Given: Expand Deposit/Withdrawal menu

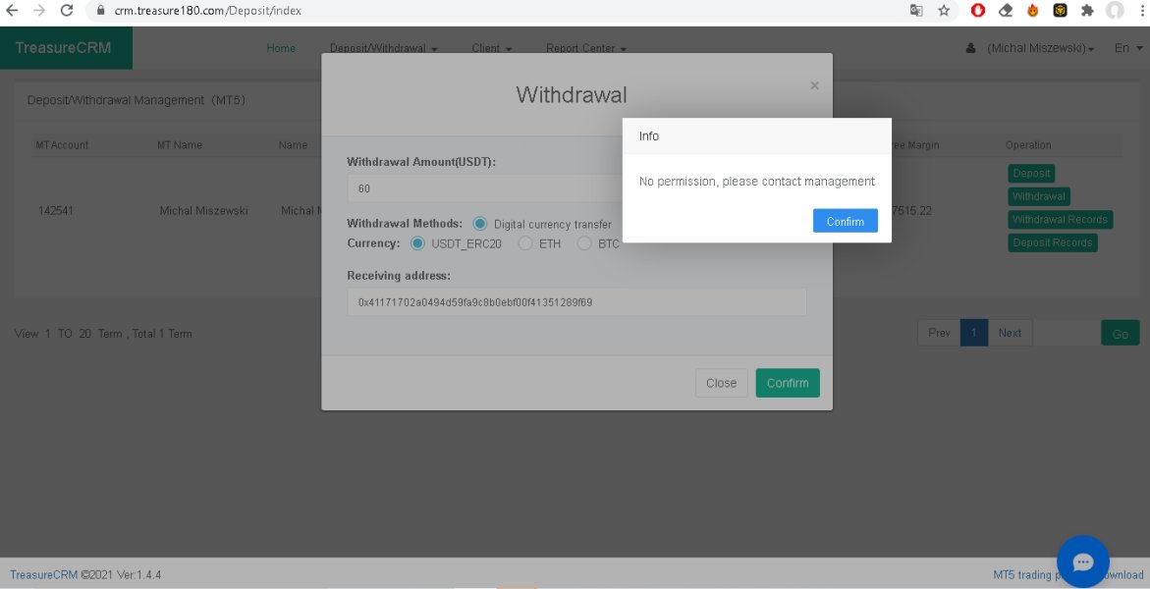Looking at the screenshot, I should 384,48.
